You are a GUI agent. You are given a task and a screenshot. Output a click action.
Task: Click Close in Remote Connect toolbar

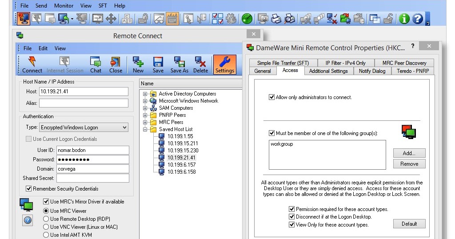tap(116, 65)
